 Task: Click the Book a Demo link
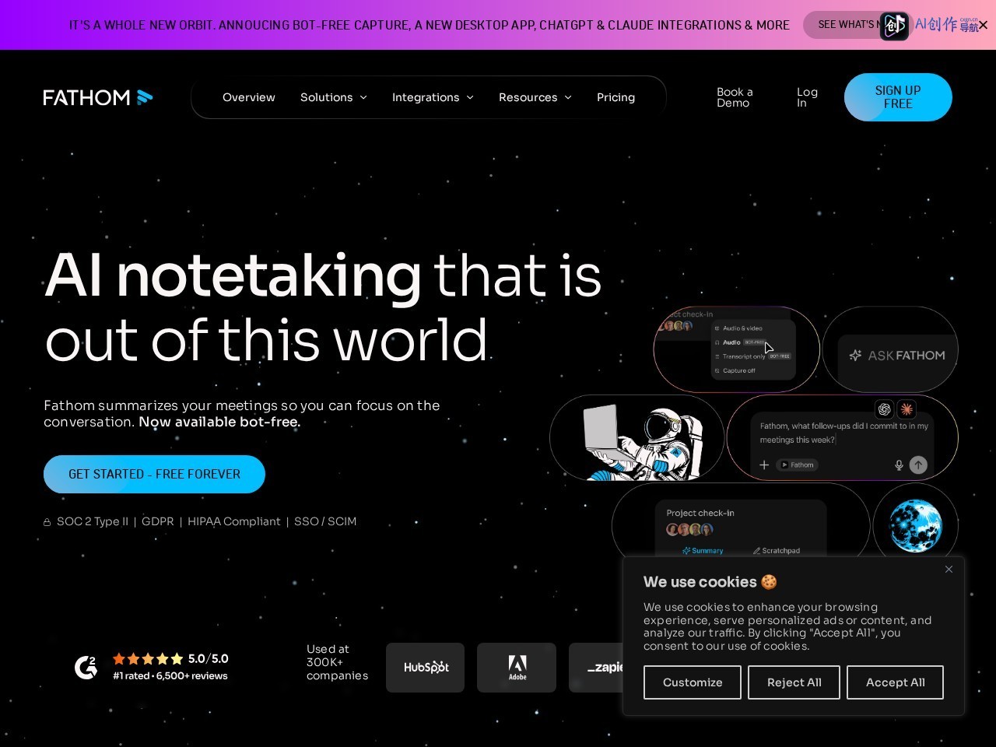735,97
